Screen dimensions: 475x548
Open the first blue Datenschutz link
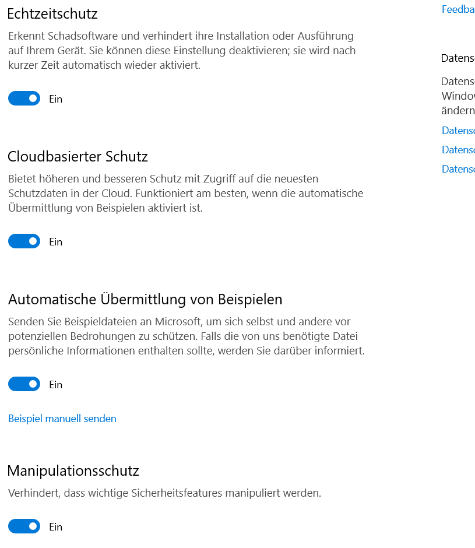458,130
